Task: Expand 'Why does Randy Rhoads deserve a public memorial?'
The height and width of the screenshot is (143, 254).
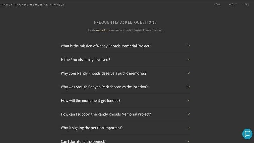Action: [125, 73]
